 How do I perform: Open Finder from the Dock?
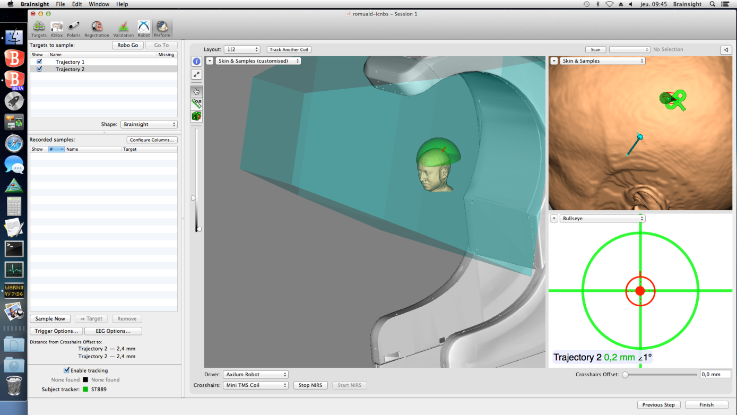tap(14, 37)
